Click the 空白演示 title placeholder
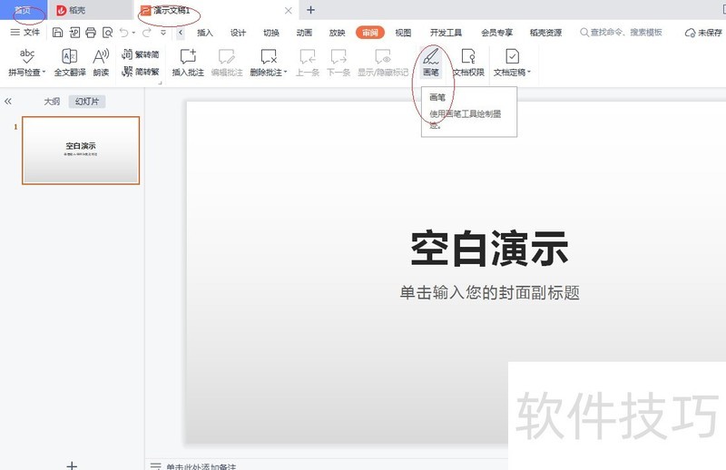726x470 pixels. click(x=489, y=250)
